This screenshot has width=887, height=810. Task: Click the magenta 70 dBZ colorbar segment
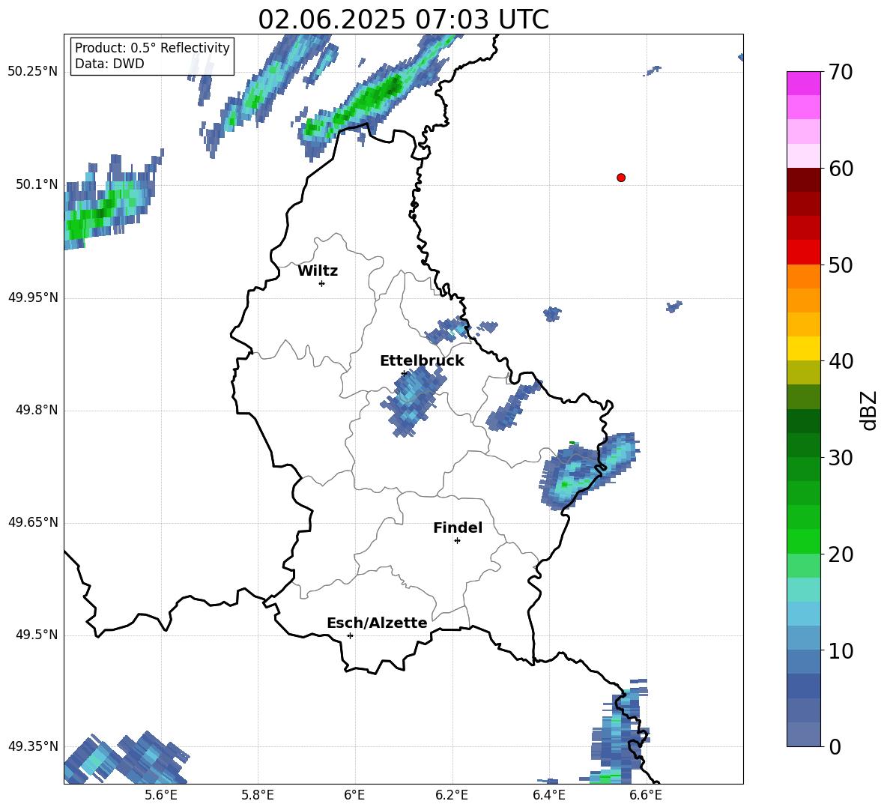803,83
